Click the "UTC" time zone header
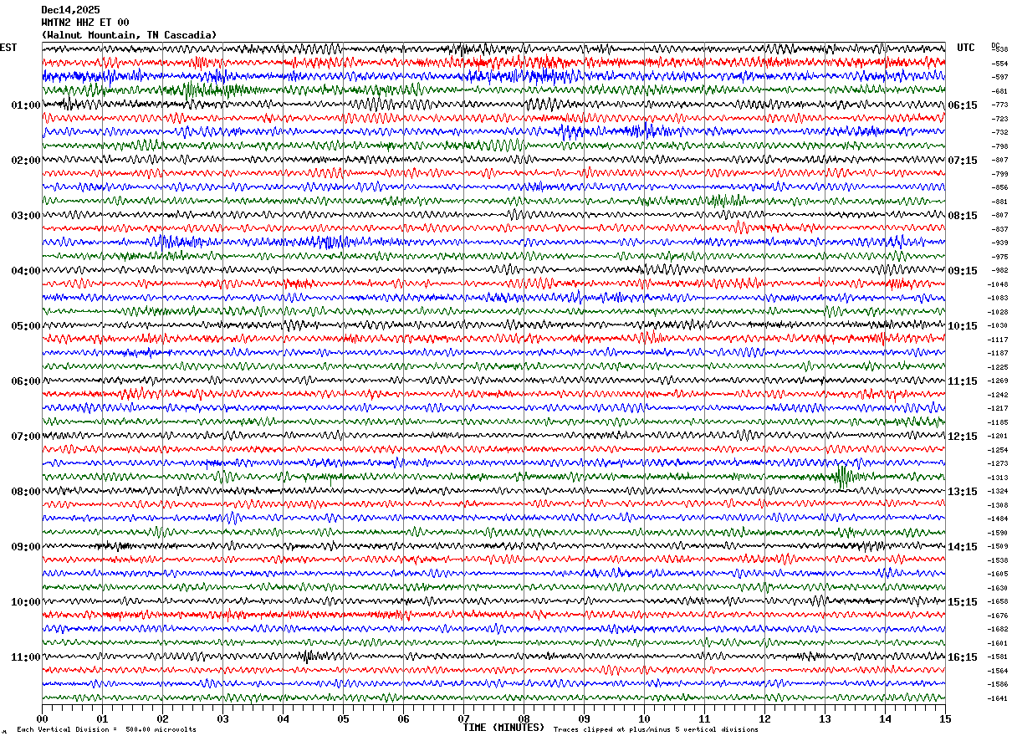This screenshot has height=741, width=1012. tap(966, 48)
